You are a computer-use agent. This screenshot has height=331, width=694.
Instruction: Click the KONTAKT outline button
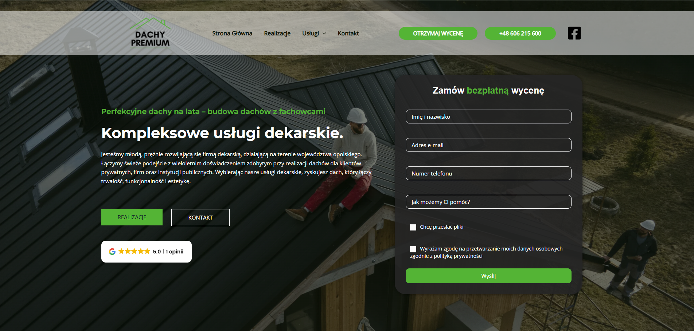(200, 217)
